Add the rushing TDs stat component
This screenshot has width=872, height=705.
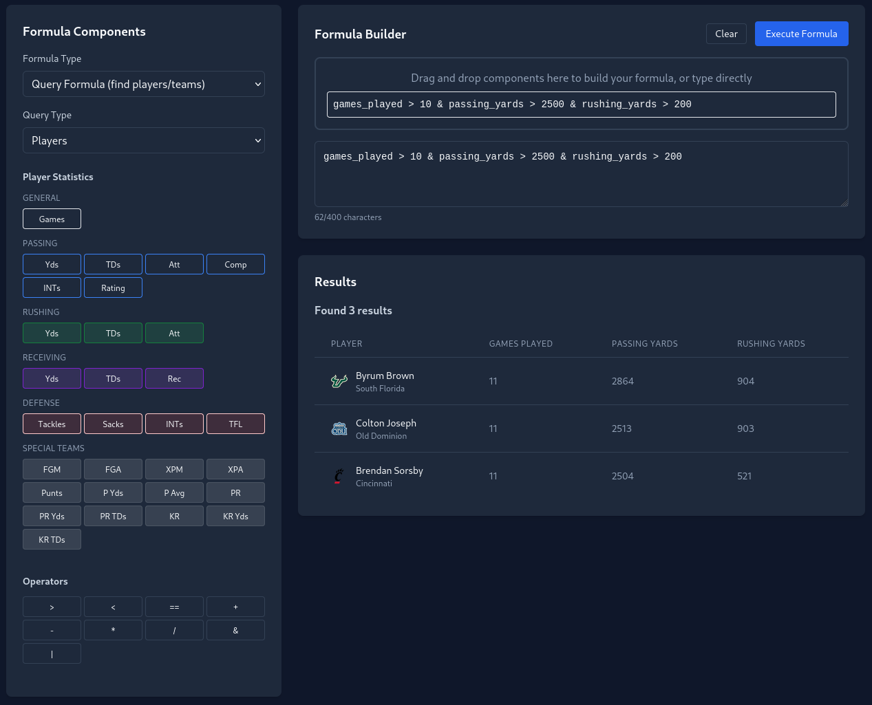(113, 333)
